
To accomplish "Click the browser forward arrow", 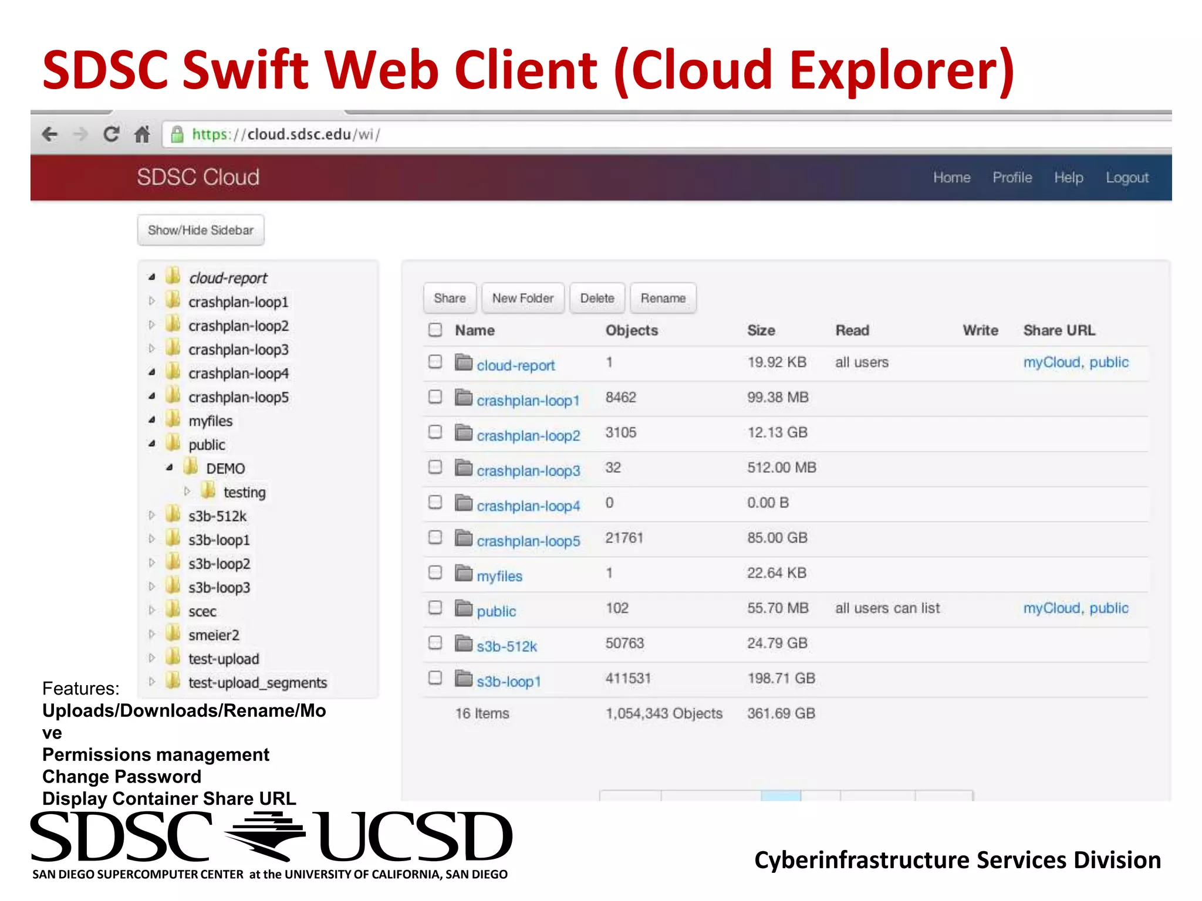I will coord(80,134).
